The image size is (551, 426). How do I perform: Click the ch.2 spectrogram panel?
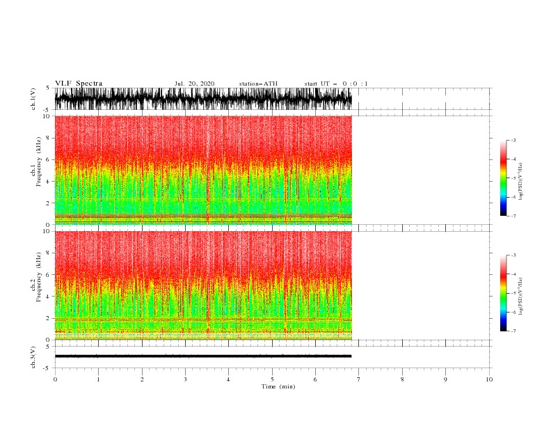[x=203, y=285]
